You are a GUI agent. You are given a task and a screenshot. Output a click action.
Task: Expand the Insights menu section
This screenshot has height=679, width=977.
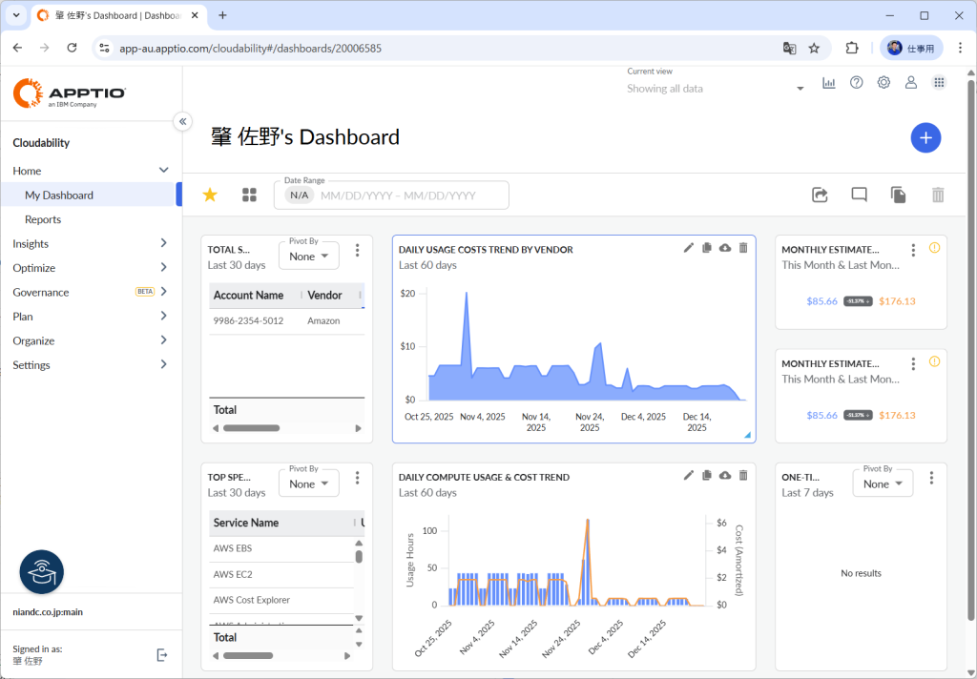pos(91,243)
